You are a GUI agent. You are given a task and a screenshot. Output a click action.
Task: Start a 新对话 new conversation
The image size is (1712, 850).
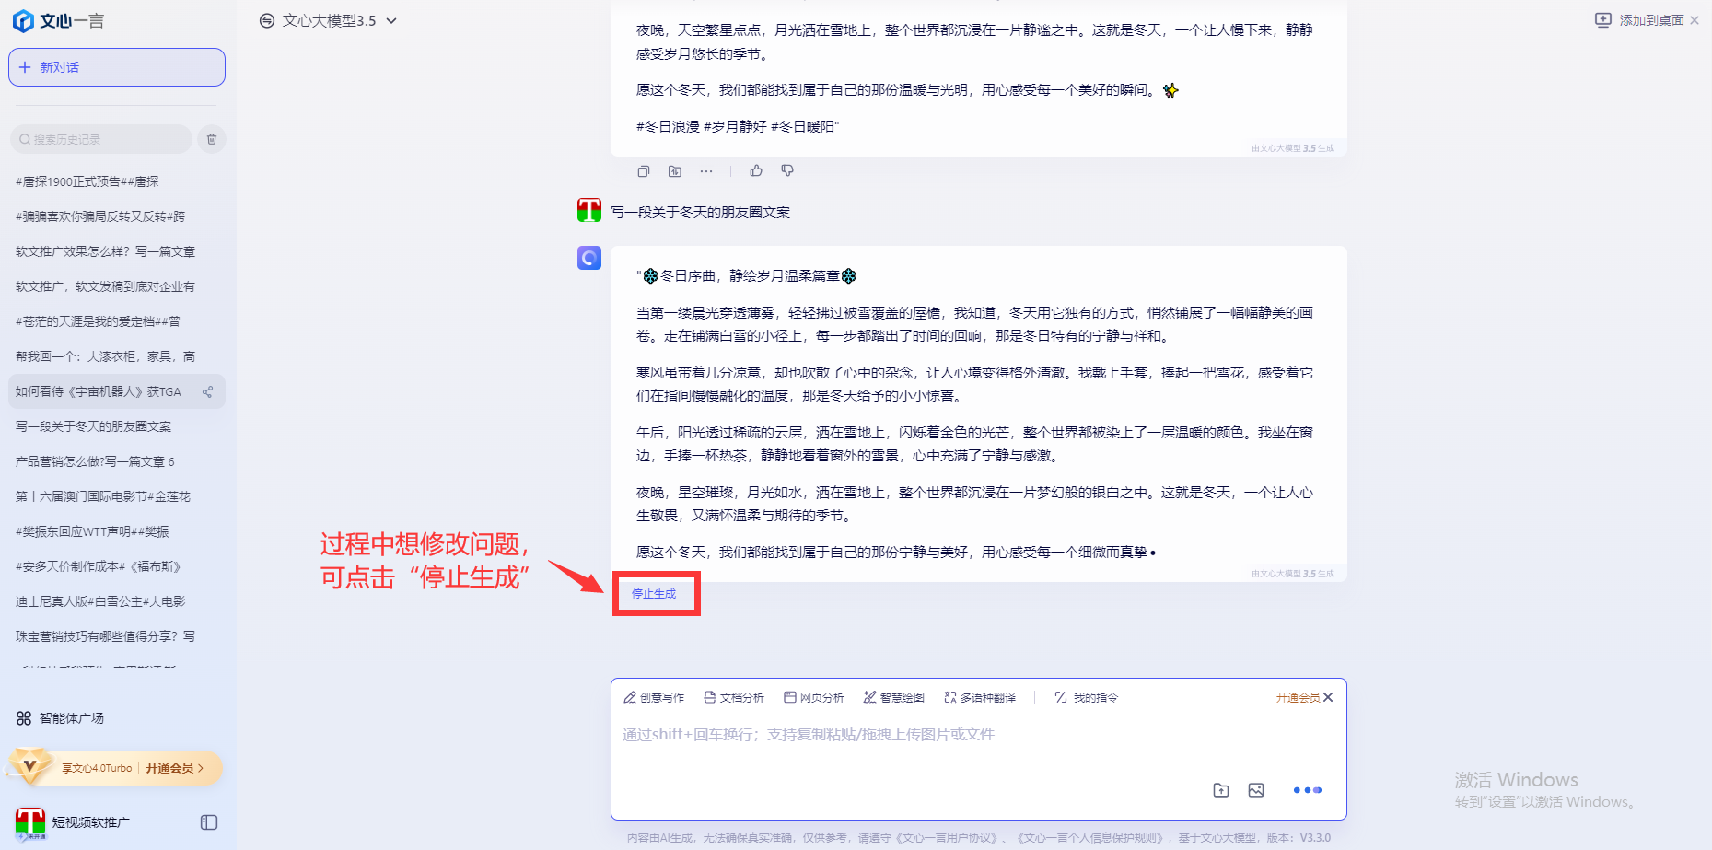pyautogui.click(x=117, y=67)
